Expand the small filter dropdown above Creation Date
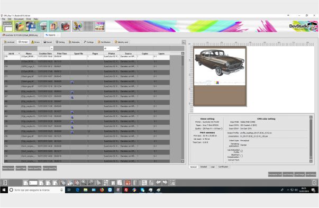This screenshot has height=208, width=319. pos(52,49)
